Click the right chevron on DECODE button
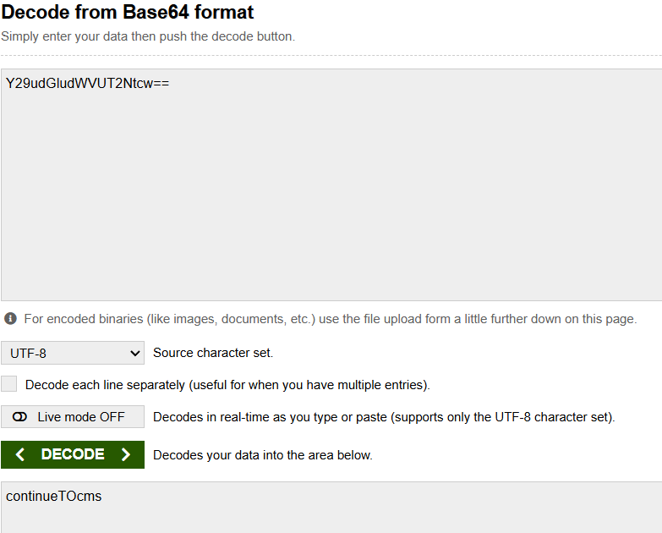662x533 pixels. pos(126,454)
